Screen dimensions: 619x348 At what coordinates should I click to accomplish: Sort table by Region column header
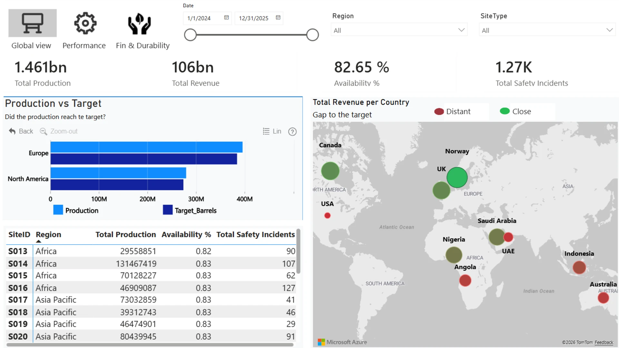48,235
